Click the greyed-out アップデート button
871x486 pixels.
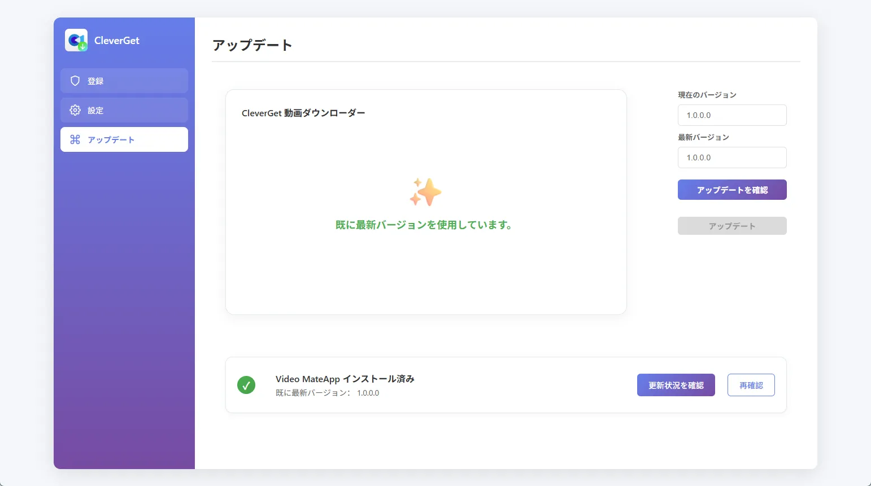732,226
